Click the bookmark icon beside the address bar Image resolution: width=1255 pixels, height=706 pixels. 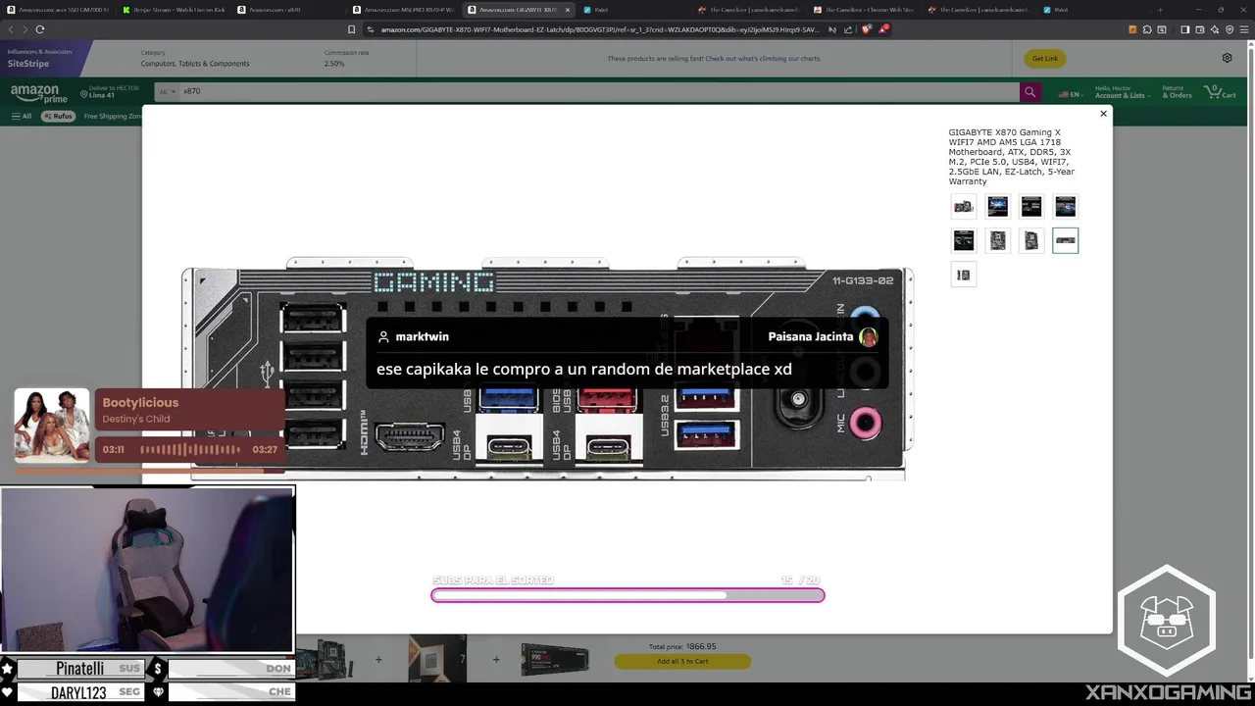(x=352, y=29)
